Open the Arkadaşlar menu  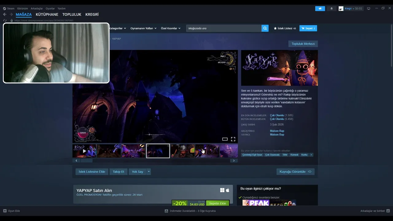coord(37,9)
